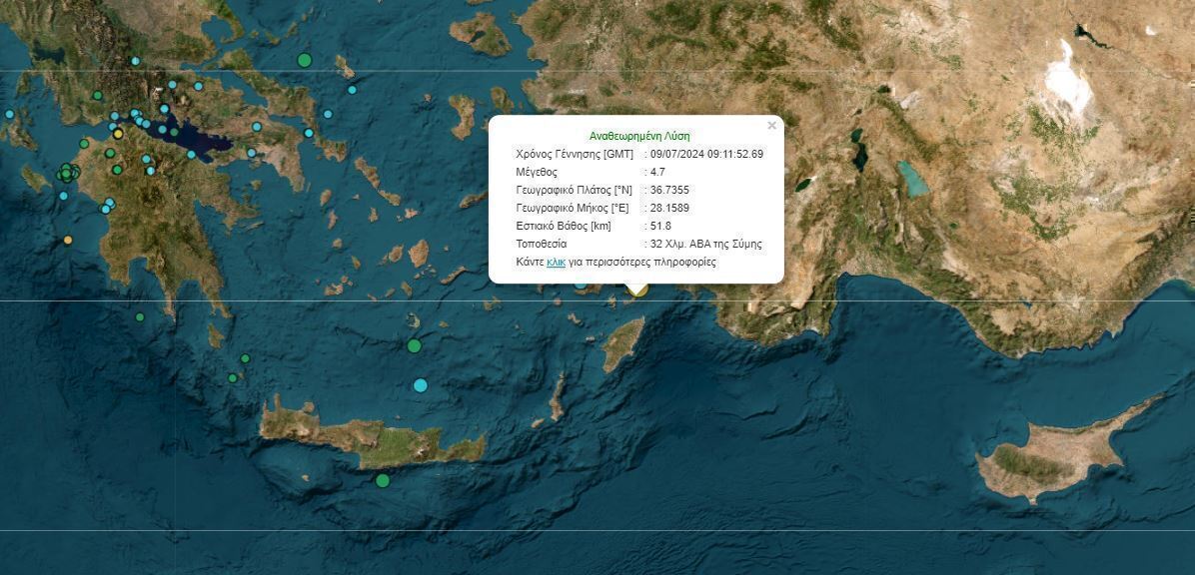
Task: Click the cyan marker below the popup's bottom edge
Action: click(581, 285)
